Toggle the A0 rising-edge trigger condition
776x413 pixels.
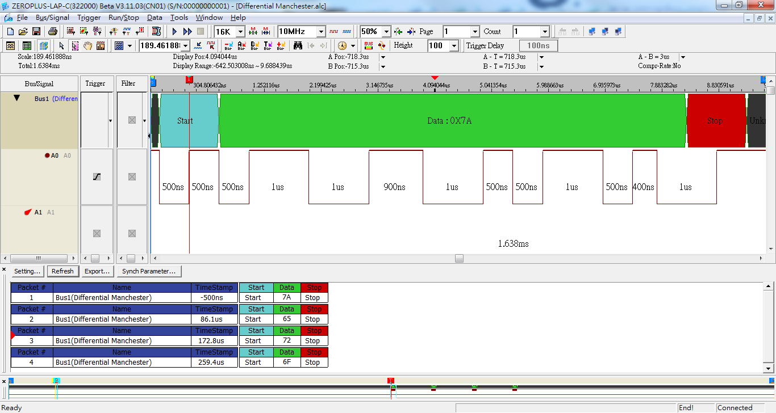[x=97, y=177]
